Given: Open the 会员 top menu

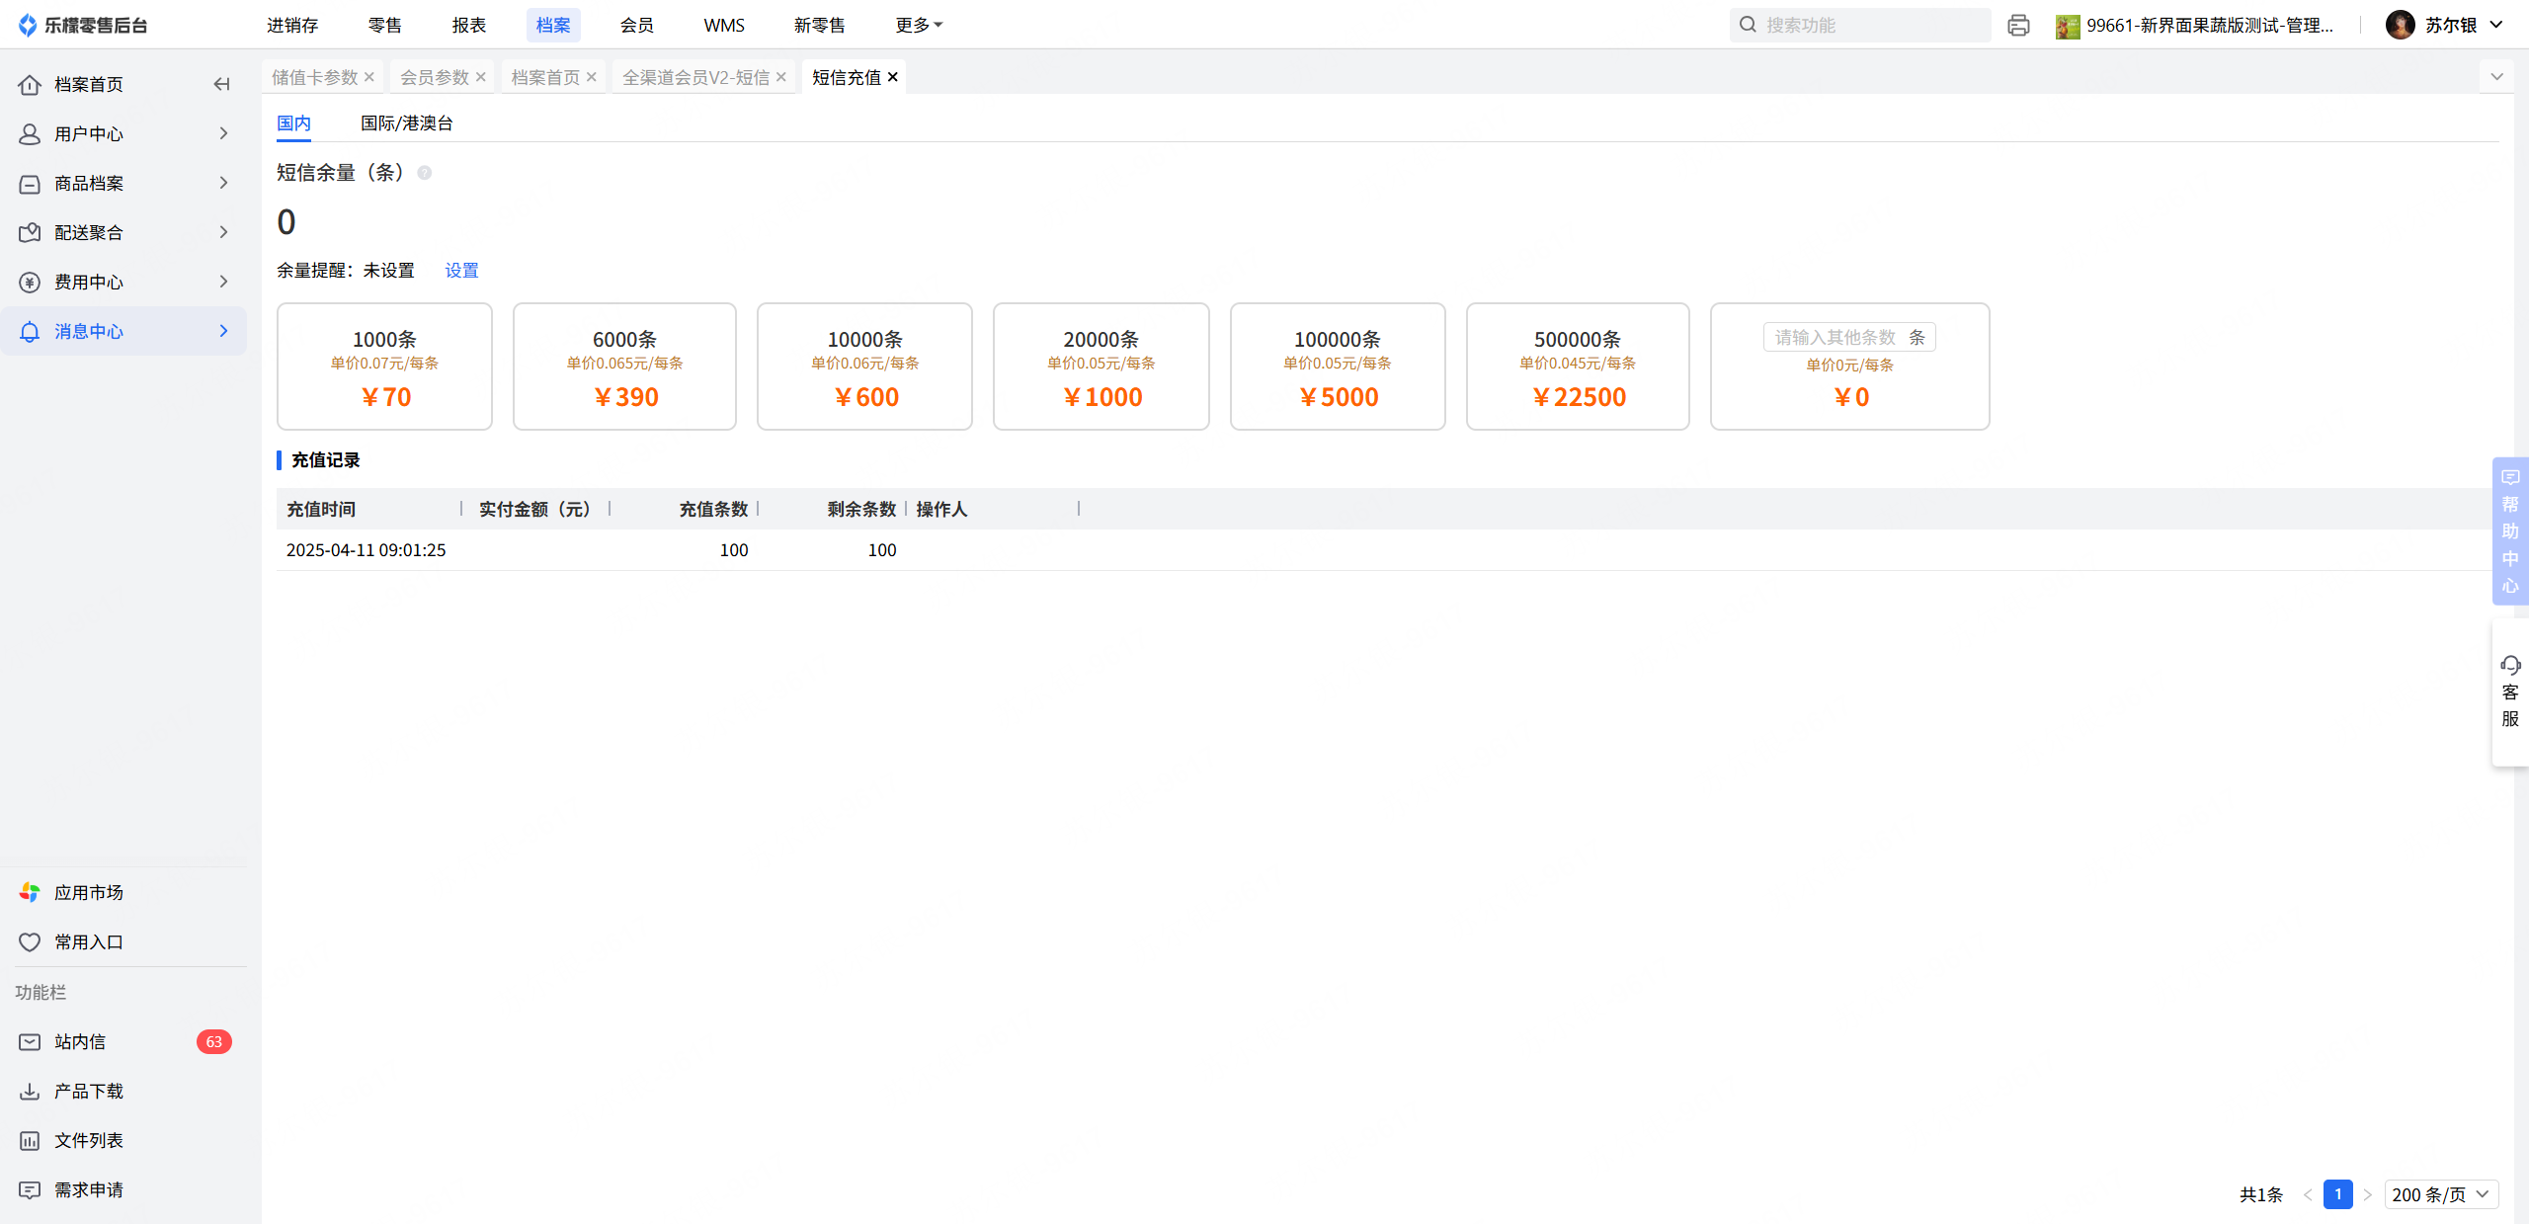Looking at the screenshot, I should (x=636, y=26).
